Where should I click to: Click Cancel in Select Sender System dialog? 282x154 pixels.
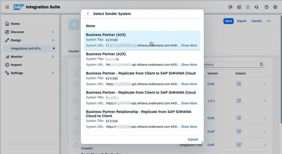tap(193, 139)
